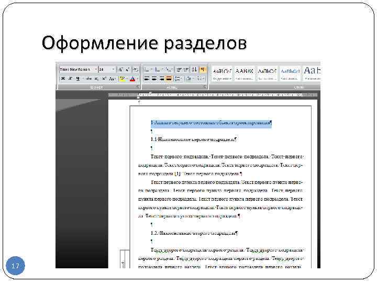Click the [1] reference in the text
This screenshot has height=283, width=377.
coord(178,173)
